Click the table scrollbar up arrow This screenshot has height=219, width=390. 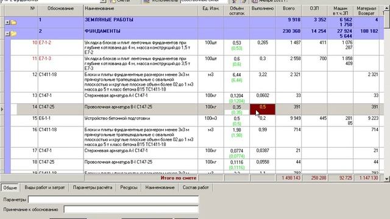387,8
